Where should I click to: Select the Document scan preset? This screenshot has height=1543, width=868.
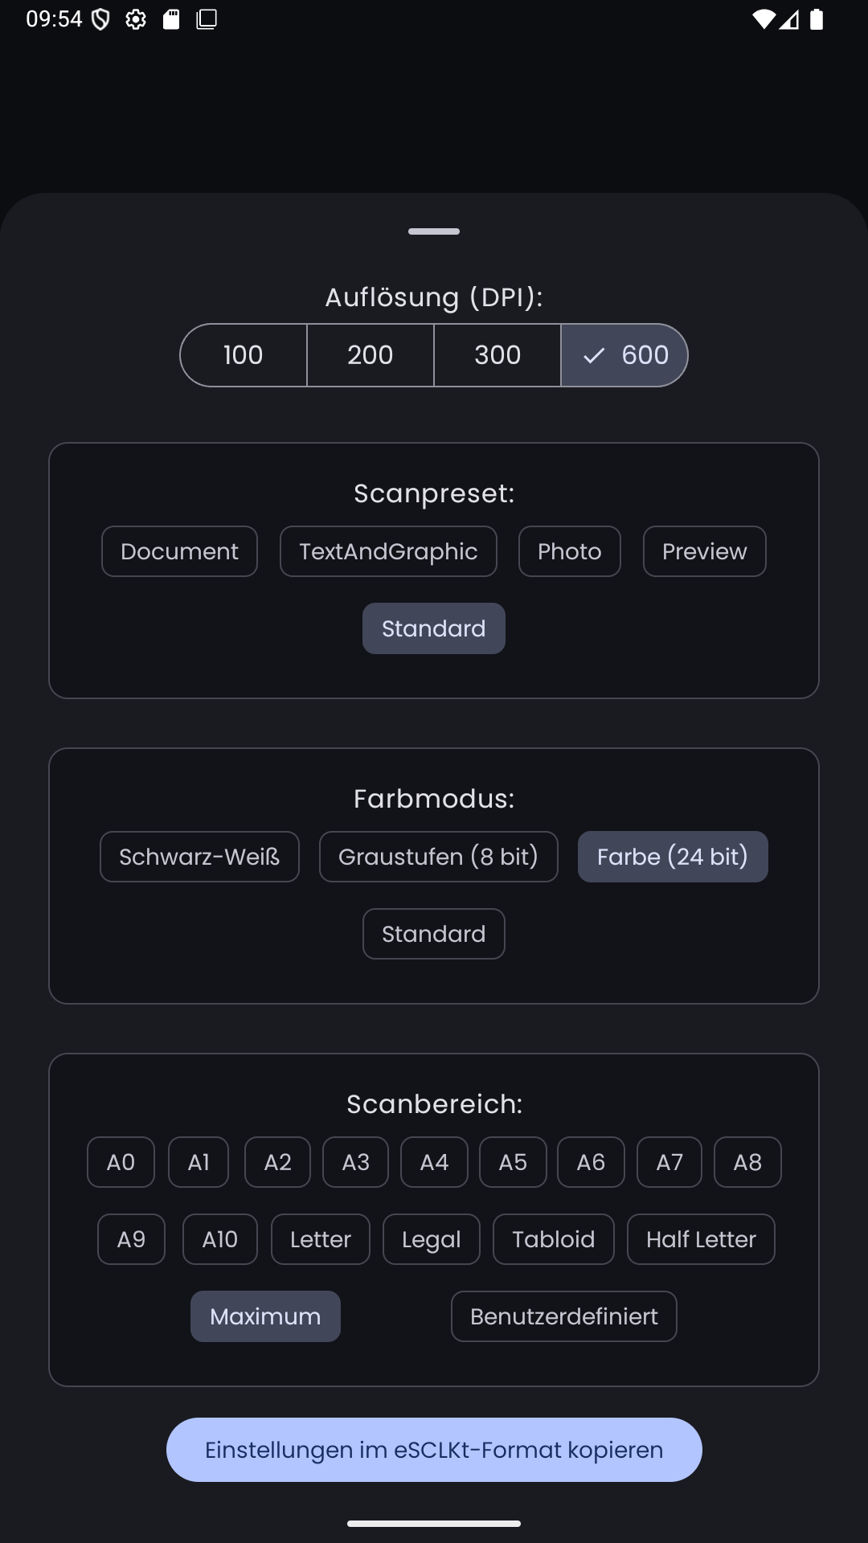[x=179, y=551]
